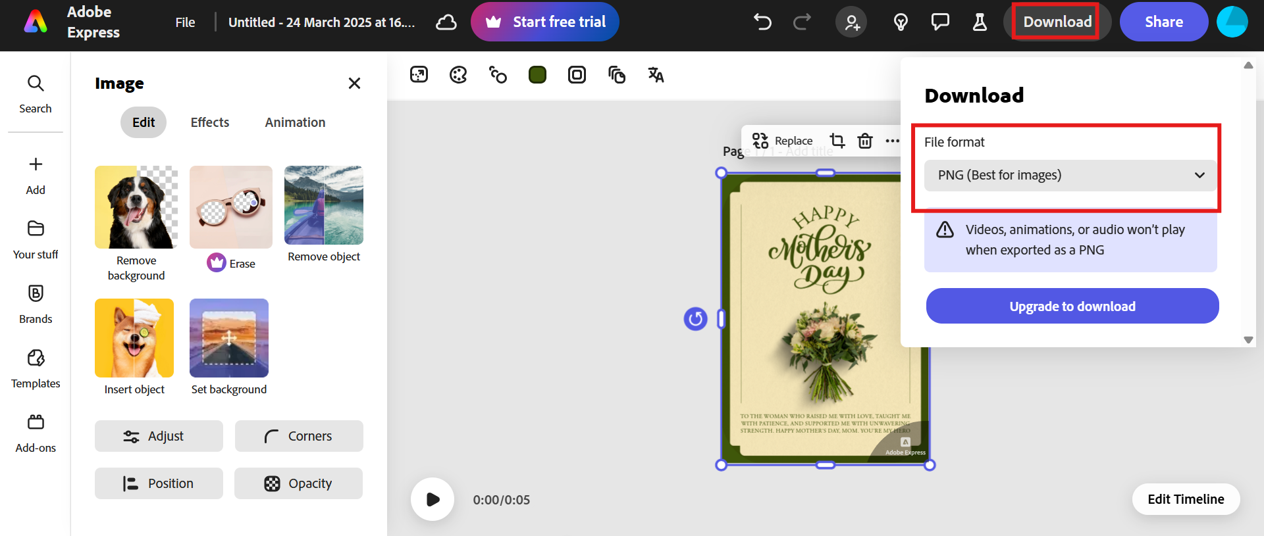Click the lightbulb icon in top bar

click(x=901, y=22)
